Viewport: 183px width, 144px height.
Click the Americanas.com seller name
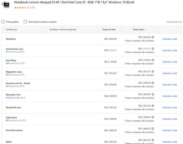(x=15, y=49)
